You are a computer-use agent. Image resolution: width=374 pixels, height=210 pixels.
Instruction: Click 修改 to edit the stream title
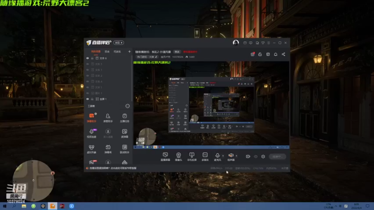(x=177, y=52)
